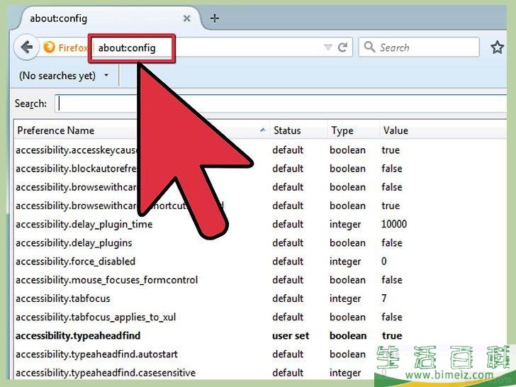
Task: Focus the preferences Search filter field
Action: pos(281,103)
